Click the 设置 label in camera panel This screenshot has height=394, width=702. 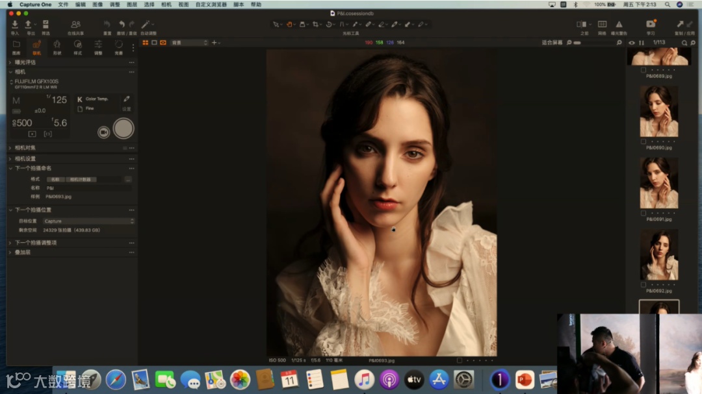(x=127, y=108)
